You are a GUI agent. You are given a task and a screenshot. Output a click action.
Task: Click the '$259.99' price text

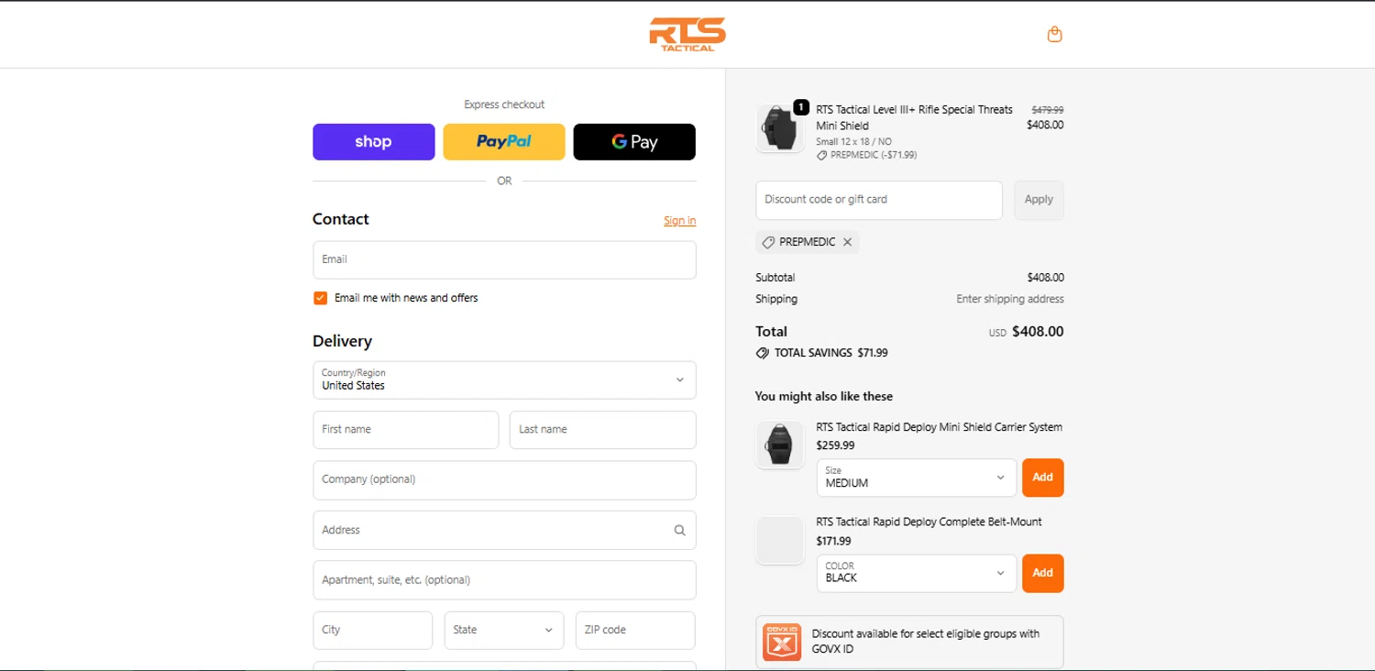tap(835, 445)
